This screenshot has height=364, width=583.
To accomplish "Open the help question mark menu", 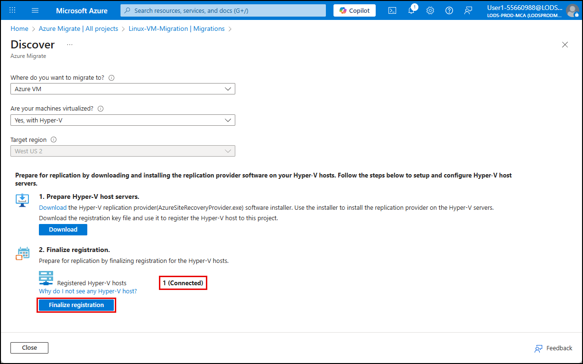I will click(449, 10).
